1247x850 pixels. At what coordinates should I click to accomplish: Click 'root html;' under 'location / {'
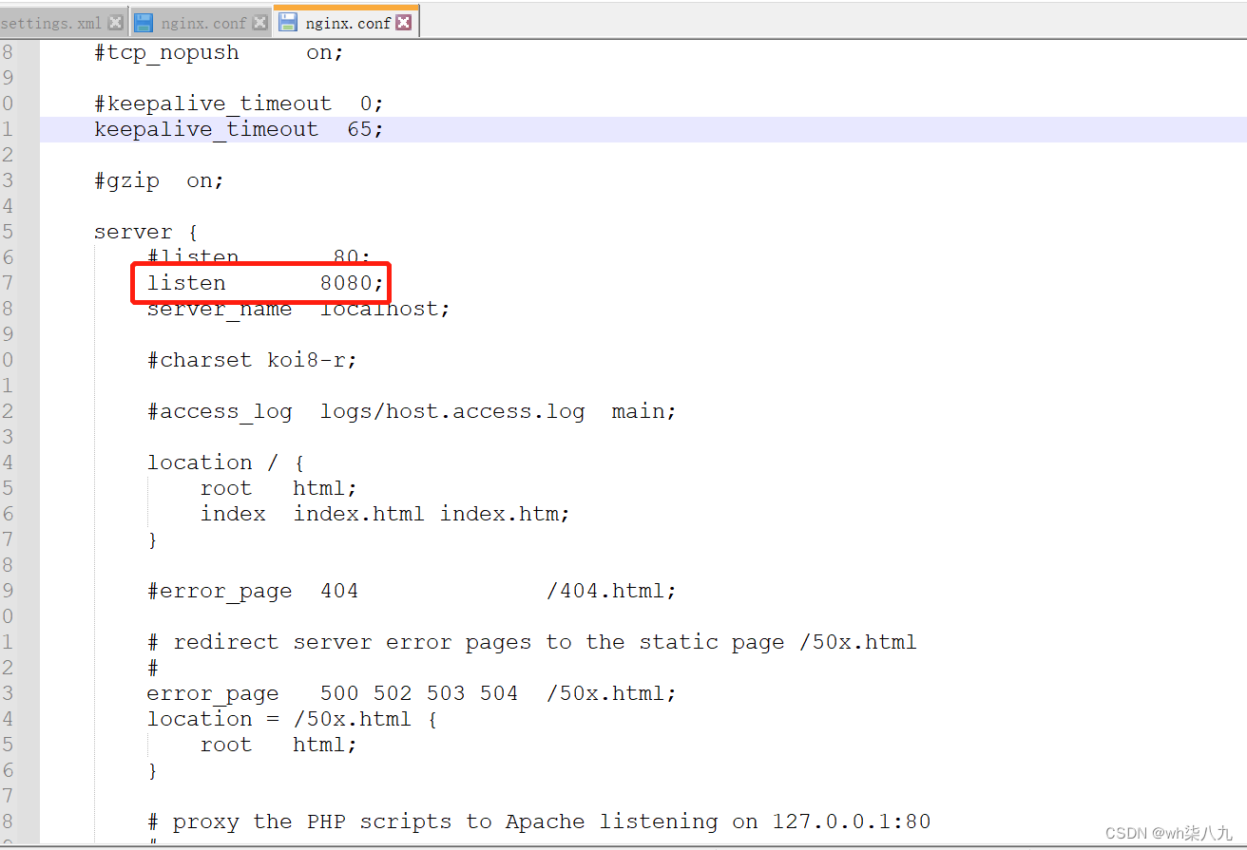(x=278, y=489)
